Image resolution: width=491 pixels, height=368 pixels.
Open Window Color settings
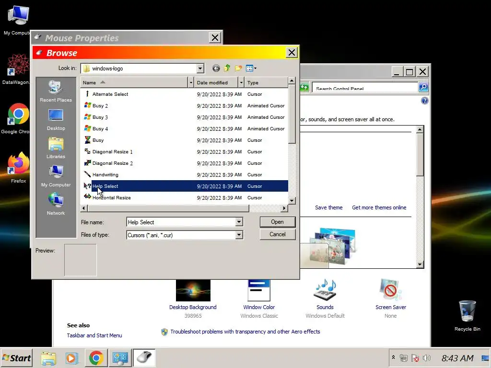coord(259,299)
